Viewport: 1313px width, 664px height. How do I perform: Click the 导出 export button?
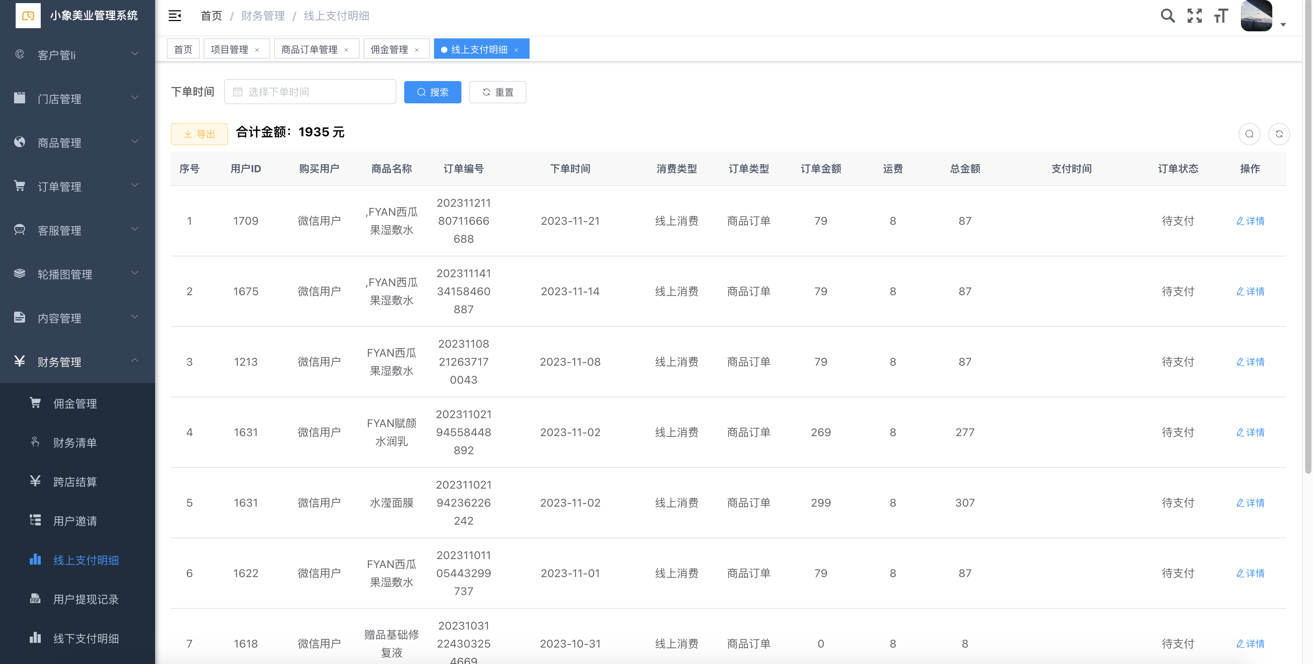[x=199, y=134]
